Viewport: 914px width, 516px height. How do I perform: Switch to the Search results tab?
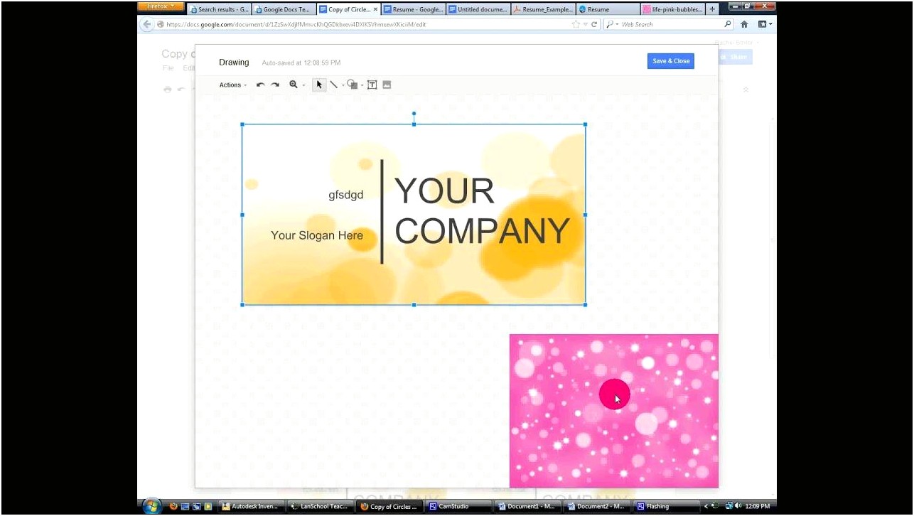[220, 9]
